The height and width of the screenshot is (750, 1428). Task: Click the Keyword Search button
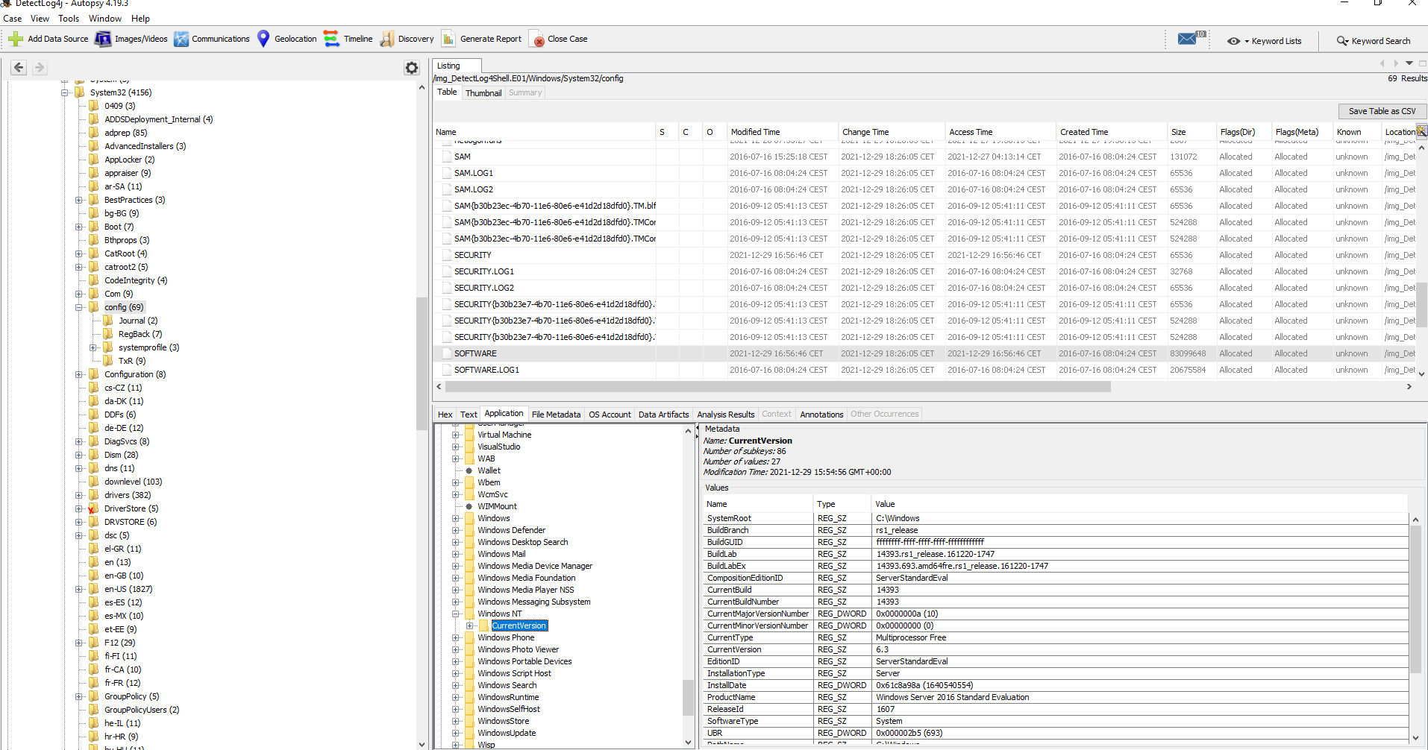point(1374,41)
